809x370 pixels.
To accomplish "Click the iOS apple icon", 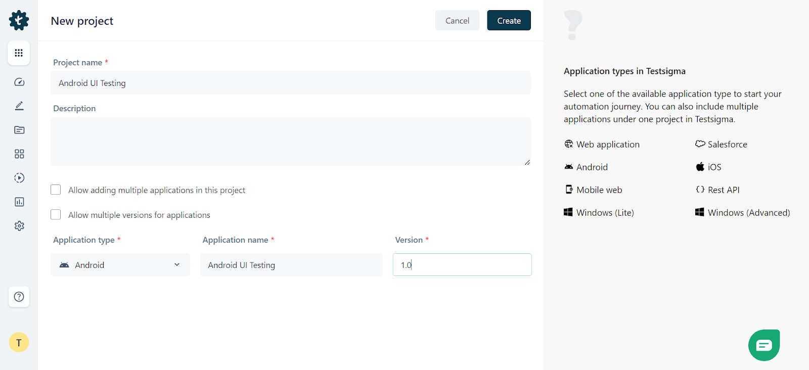I will [700, 166].
